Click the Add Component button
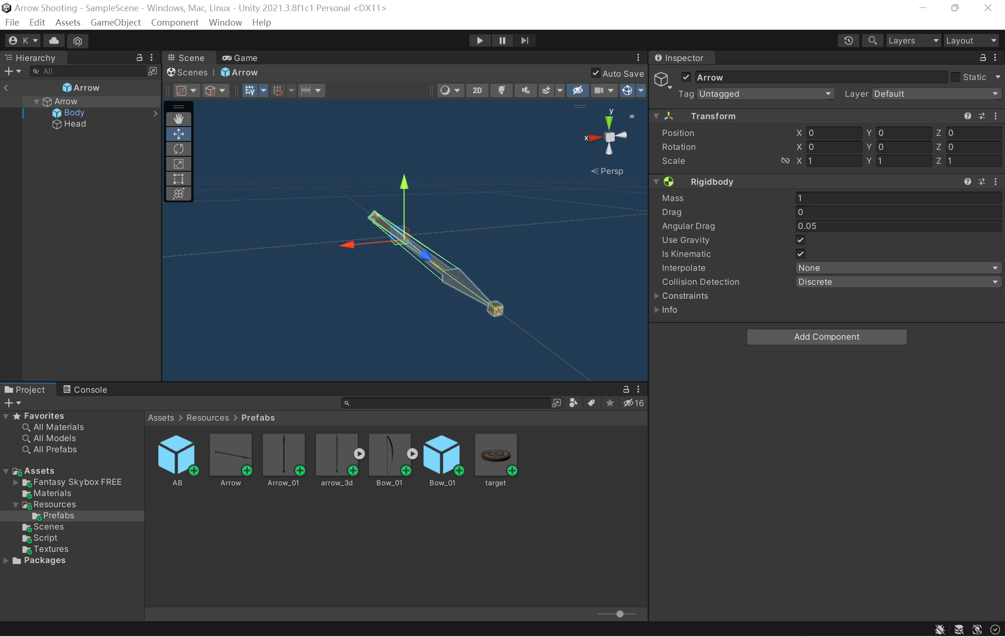Image resolution: width=1005 pixels, height=637 pixels. point(826,336)
